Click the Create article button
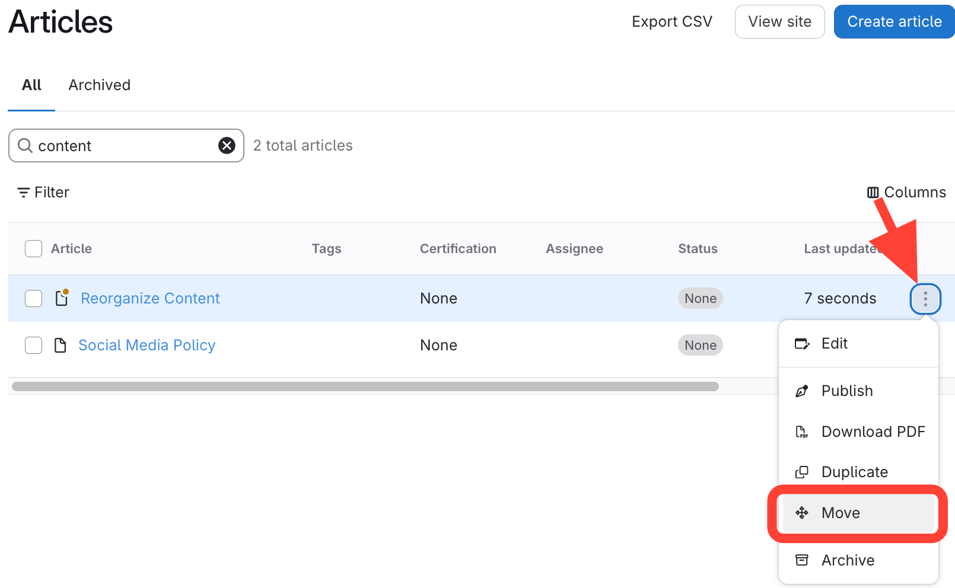The height and width of the screenshot is (588, 955). pos(894,22)
